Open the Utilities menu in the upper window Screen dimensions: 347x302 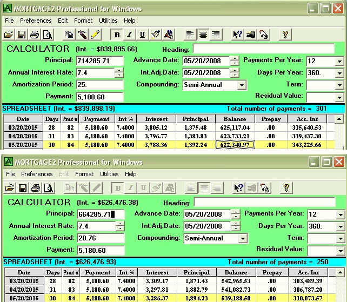point(108,21)
